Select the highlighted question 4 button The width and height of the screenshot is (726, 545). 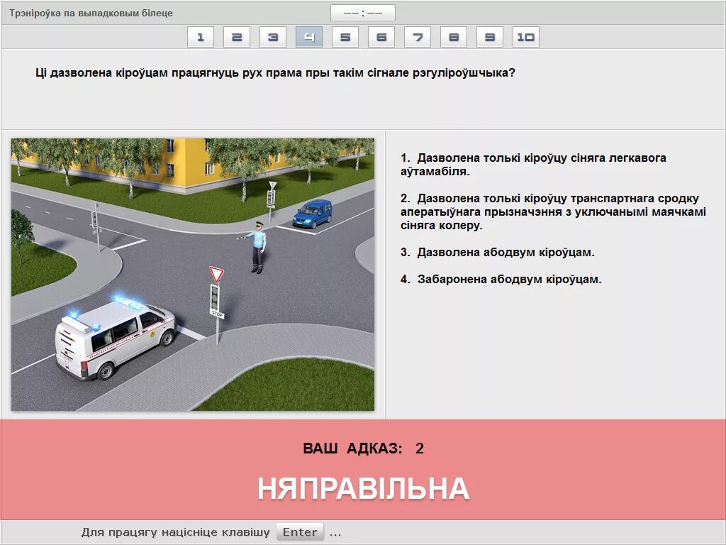[x=309, y=37]
